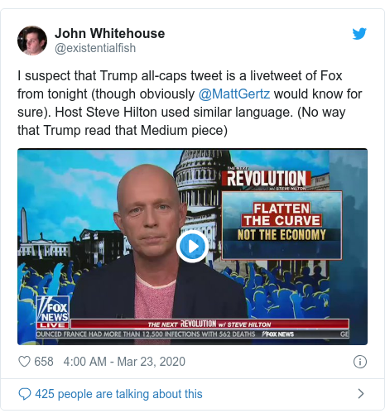The width and height of the screenshot is (385, 418).
Task: Click the 'Flatten the Curve' graphic in video
Action: [282, 225]
